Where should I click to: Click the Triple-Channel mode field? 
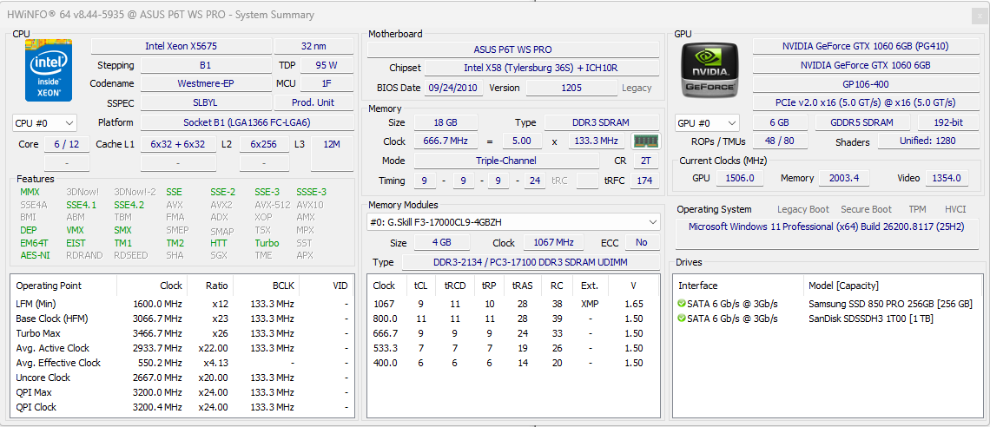point(506,161)
